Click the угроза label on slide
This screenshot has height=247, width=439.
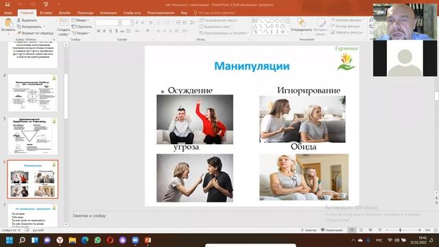[186, 147]
